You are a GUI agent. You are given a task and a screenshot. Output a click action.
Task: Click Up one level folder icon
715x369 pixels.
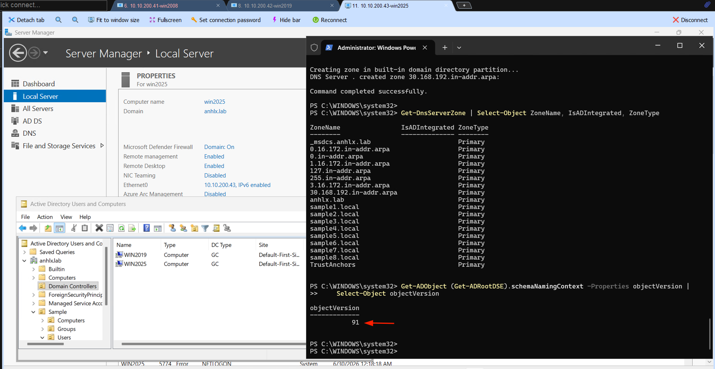point(48,228)
